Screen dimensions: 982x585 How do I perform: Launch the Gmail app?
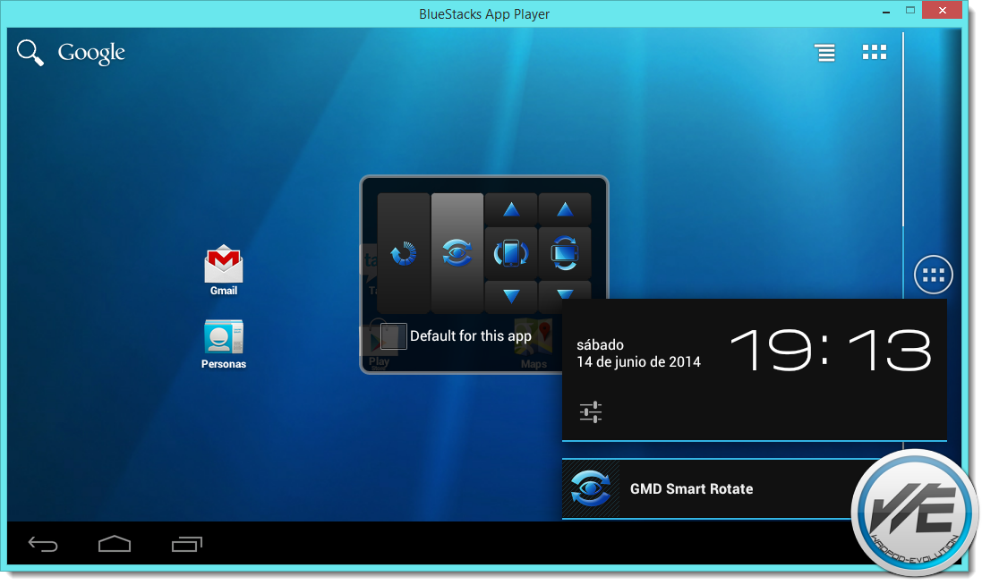[224, 269]
